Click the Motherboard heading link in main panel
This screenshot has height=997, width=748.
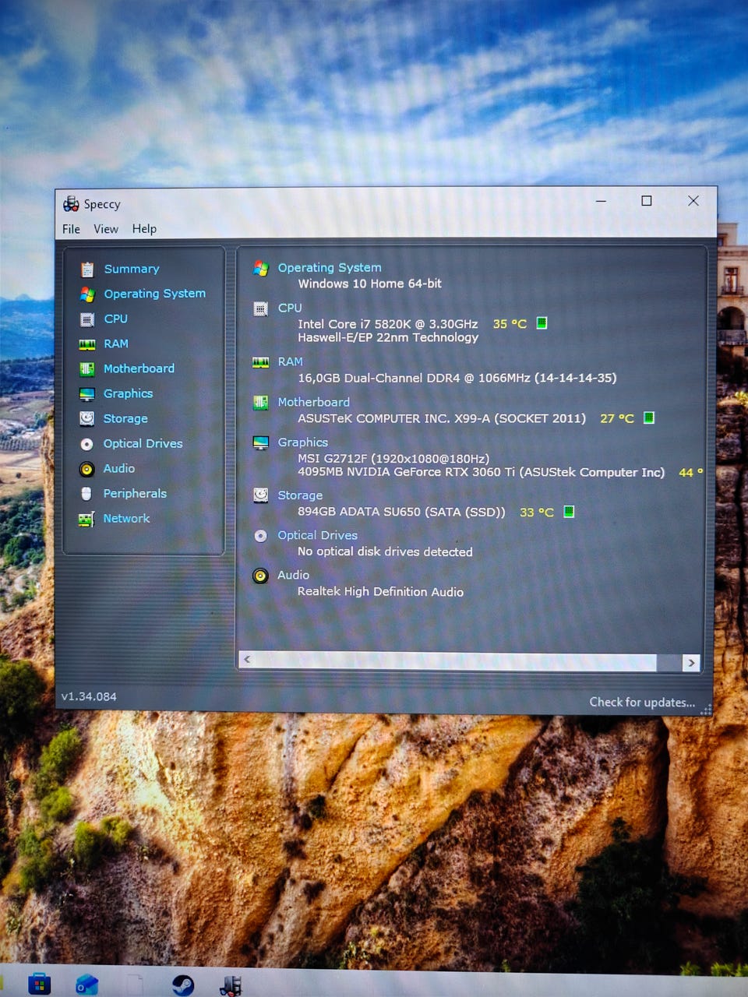(313, 403)
